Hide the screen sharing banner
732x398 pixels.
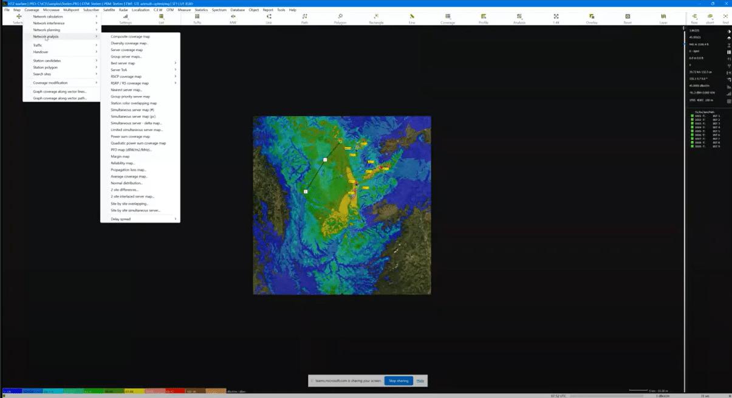(x=420, y=380)
